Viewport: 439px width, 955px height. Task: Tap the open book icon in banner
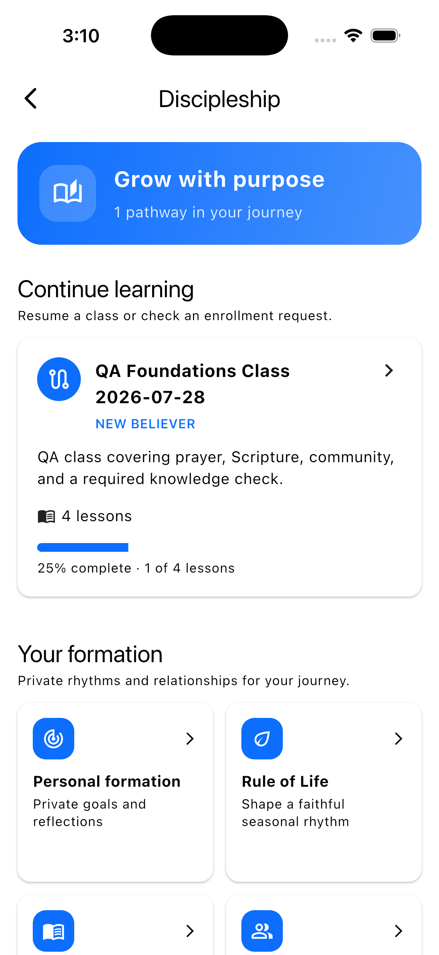click(x=68, y=193)
